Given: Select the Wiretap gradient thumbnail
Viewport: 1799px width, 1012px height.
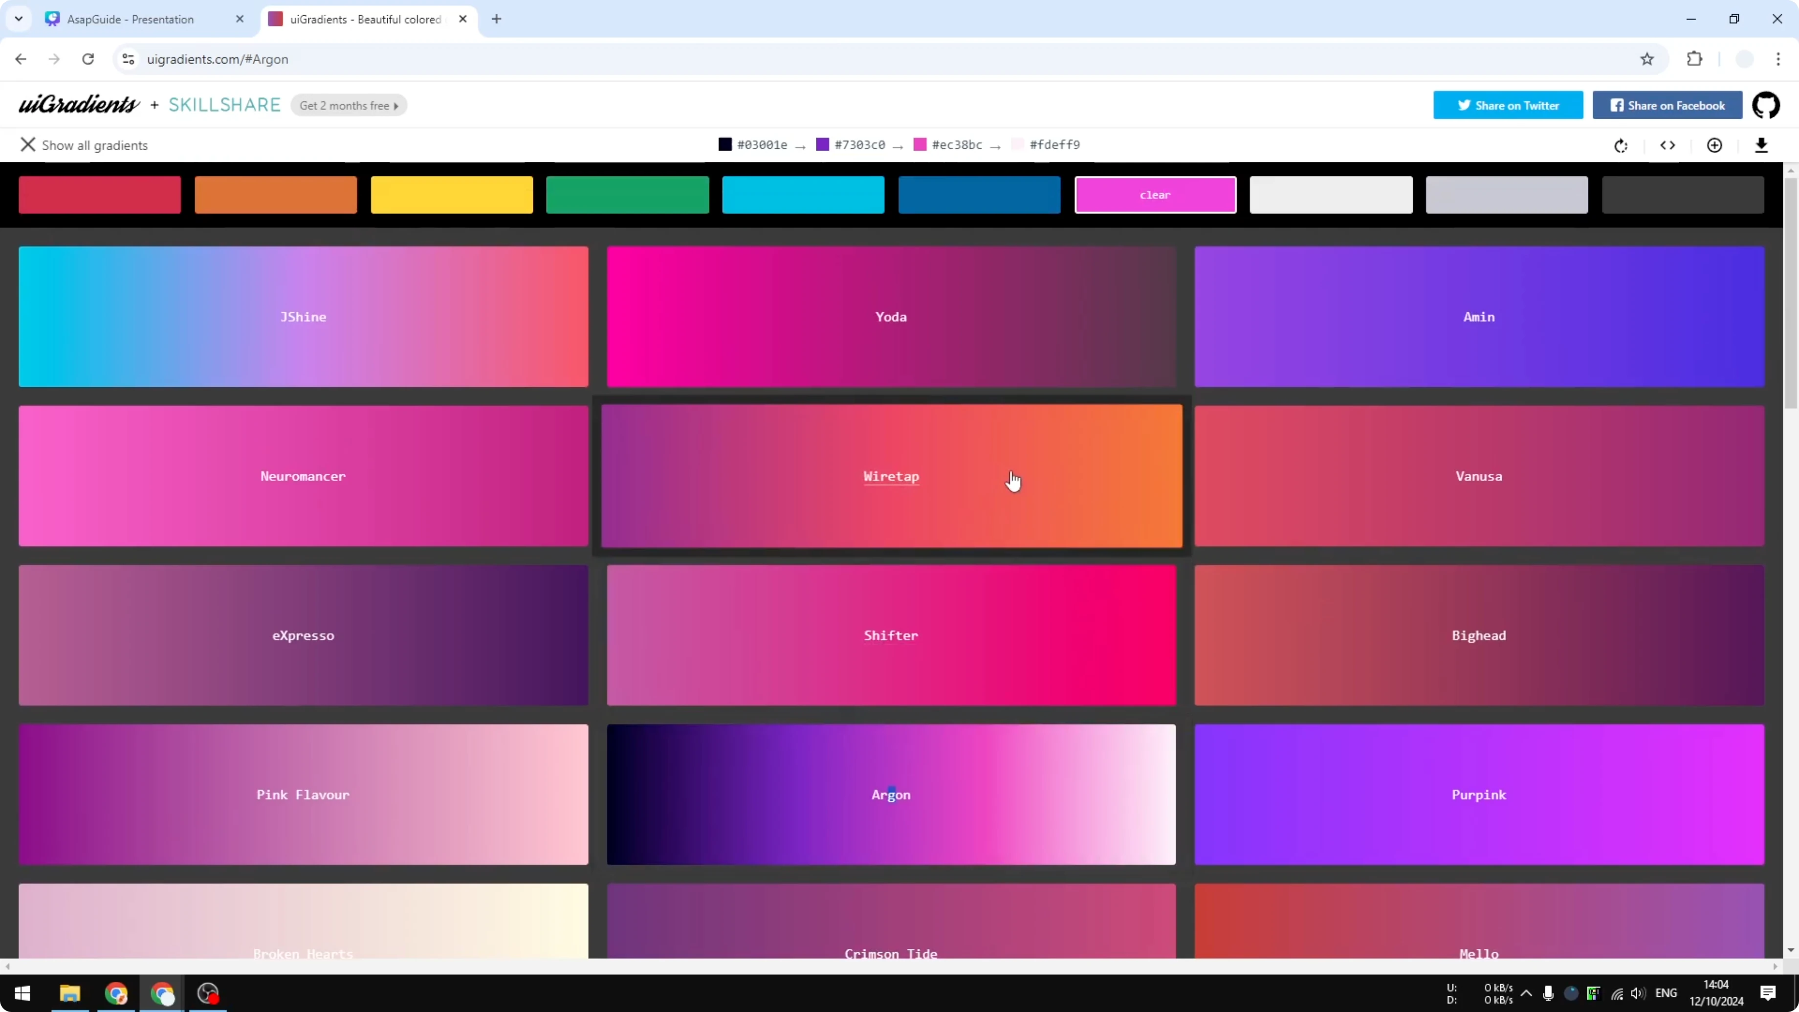Looking at the screenshot, I should click(x=890, y=476).
